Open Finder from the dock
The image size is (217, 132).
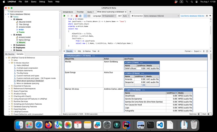[x=19, y=125]
